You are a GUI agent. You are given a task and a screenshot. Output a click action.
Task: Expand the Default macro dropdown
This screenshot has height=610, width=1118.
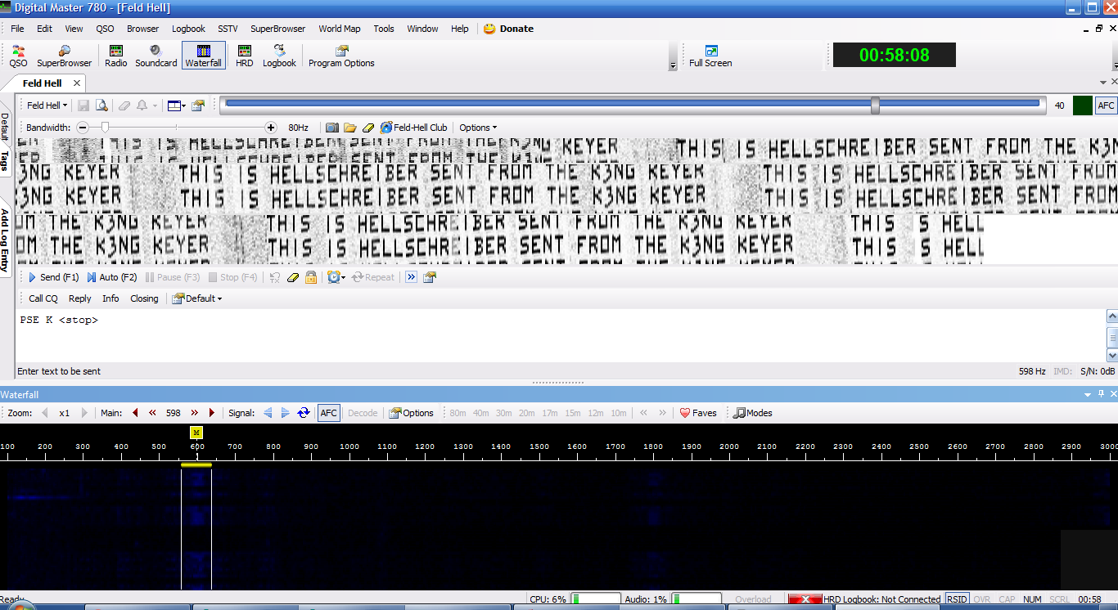point(196,298)
